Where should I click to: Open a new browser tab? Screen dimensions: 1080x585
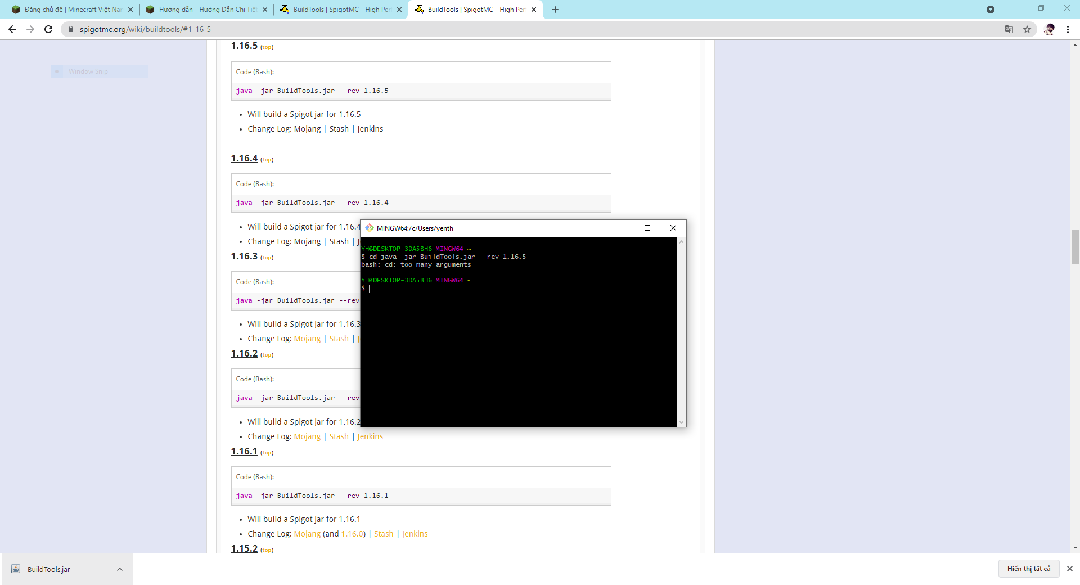click(555, 10)
